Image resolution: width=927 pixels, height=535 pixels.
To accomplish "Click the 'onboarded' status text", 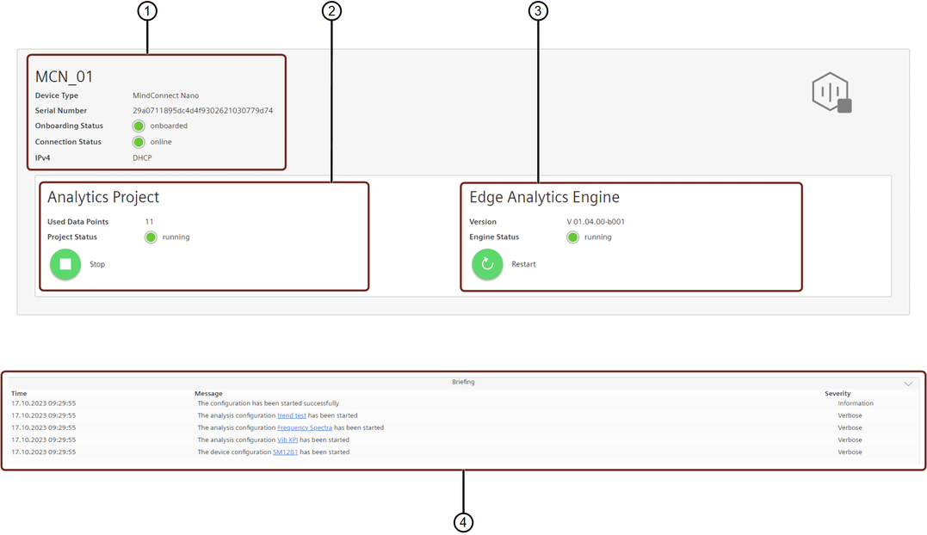I will tap(169, 126).
